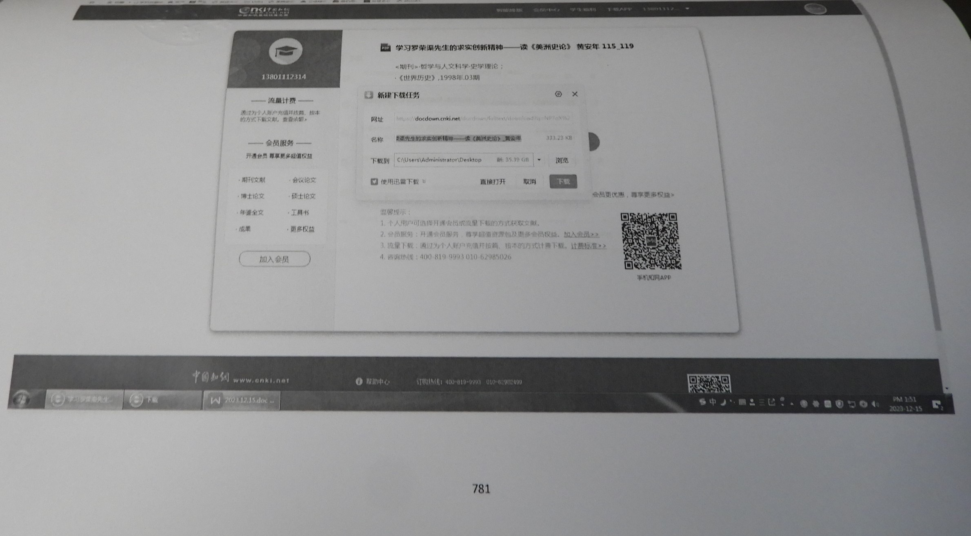The width and height of the screenshot is (971, 536).
Task: Click graduation cap avatar in sidebar
Action: tap(286, 51)
